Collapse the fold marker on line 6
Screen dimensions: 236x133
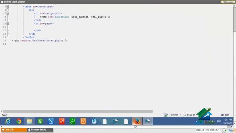coord(8,10)
